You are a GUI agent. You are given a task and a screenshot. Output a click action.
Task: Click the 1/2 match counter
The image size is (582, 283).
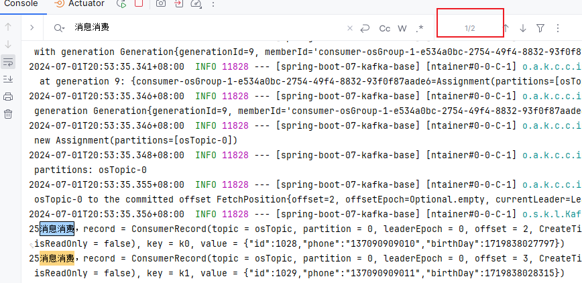pyautogui.click(x=470, y=28)
